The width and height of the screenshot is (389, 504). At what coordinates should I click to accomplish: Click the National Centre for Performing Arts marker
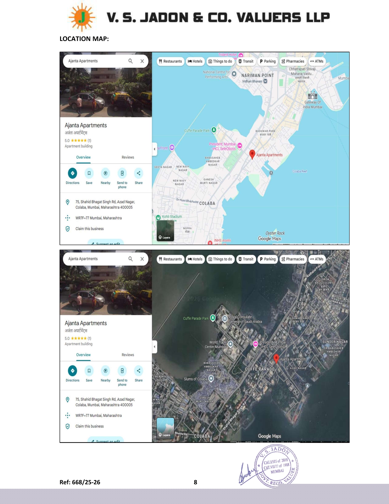pyautogui.click(x=234, y=74)
